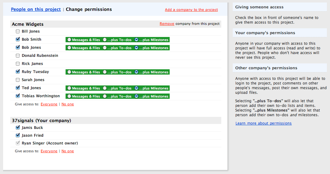Select Messages & Files for Bob Smith
The image size is (330, 174).
(x=69, y=40)
